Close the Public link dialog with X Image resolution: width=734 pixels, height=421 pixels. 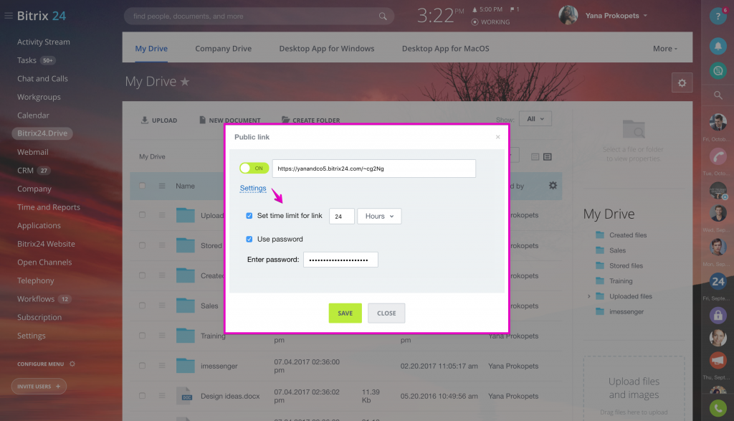[497, 137]
